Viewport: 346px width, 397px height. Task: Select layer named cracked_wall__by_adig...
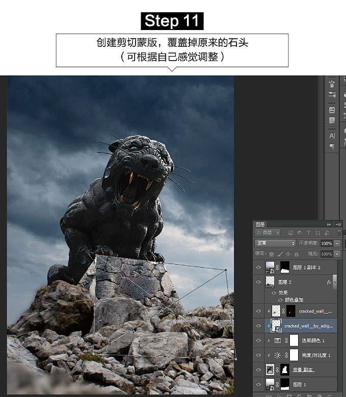pyautogui.click(x=308, y=326)
